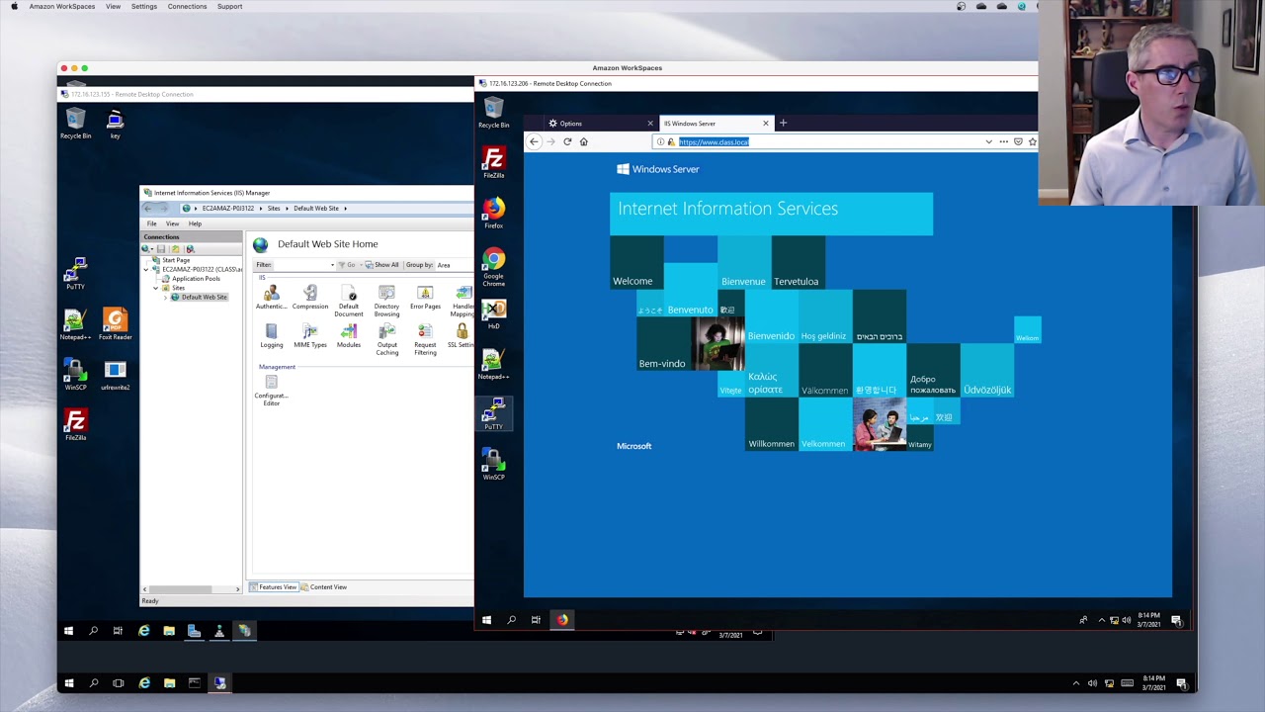
Task: Open the SSL Settings feature
Action: (462, 336)
